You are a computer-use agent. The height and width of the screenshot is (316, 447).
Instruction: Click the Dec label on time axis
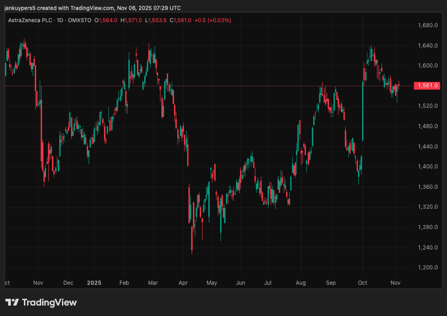[68, 283]
